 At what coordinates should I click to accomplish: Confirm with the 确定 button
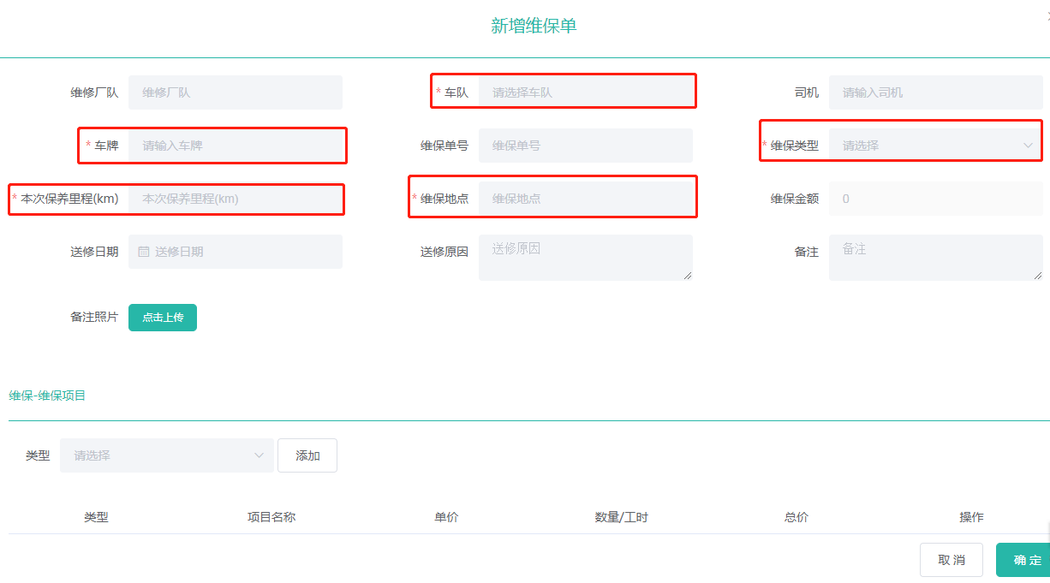pyautogui.click(x=1026, y=560)
